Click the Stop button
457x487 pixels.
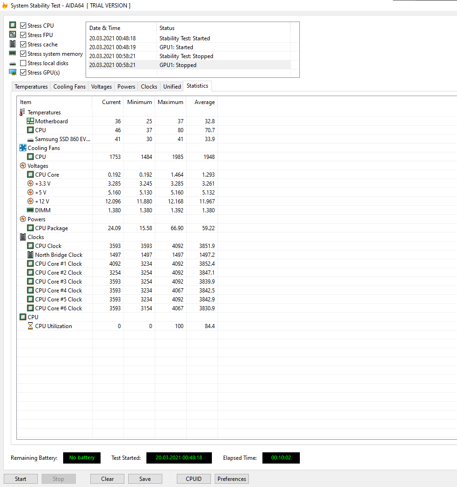click(58, 479)
